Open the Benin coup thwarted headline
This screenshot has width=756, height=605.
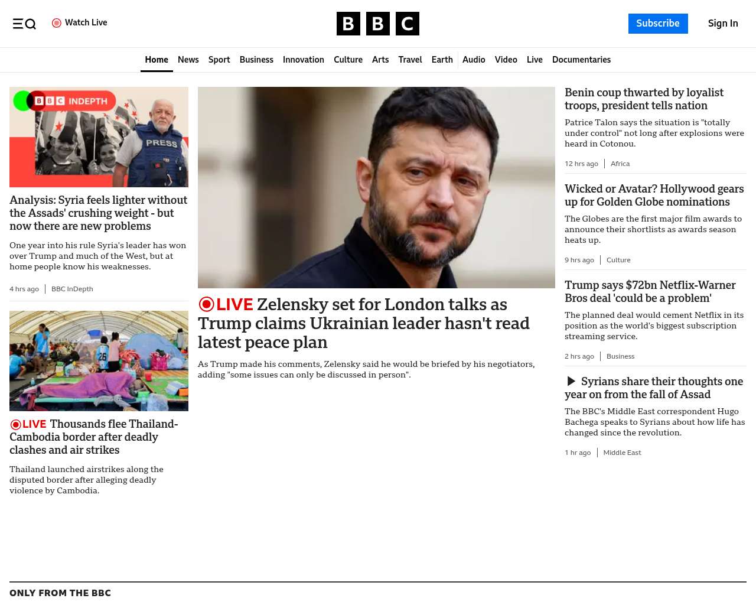coord(644,99)
